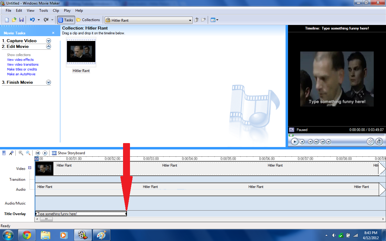Toggle the Tasks pane button
This screenshot has width=386, height=241.
(x=66, y=20)
